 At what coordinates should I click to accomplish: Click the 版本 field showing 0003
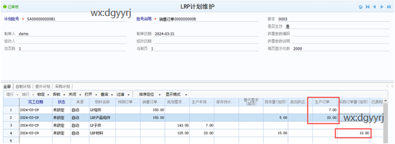[333, 19]
